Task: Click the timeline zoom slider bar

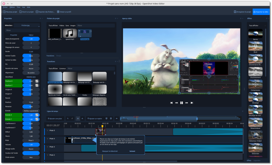Action: tap(158, 118)
